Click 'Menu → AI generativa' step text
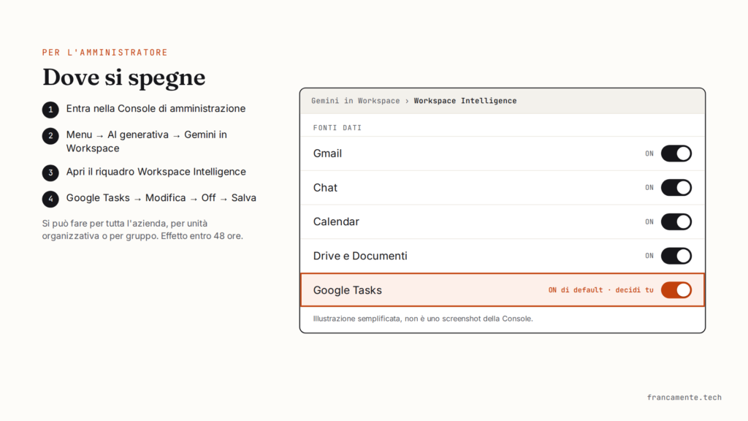748x421 pixels. point(118,135)
